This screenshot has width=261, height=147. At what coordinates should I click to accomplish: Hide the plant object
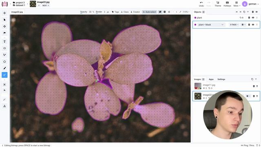point(253,18)
